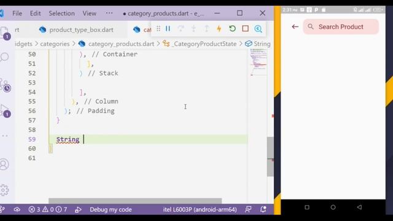
Task: Click line number 59 in gutter
Action: 32,139
